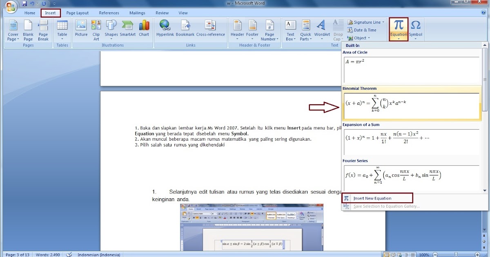Insert the Date & Time
The width and height of the screenshot is (490, 257).
tap(363, 30)
